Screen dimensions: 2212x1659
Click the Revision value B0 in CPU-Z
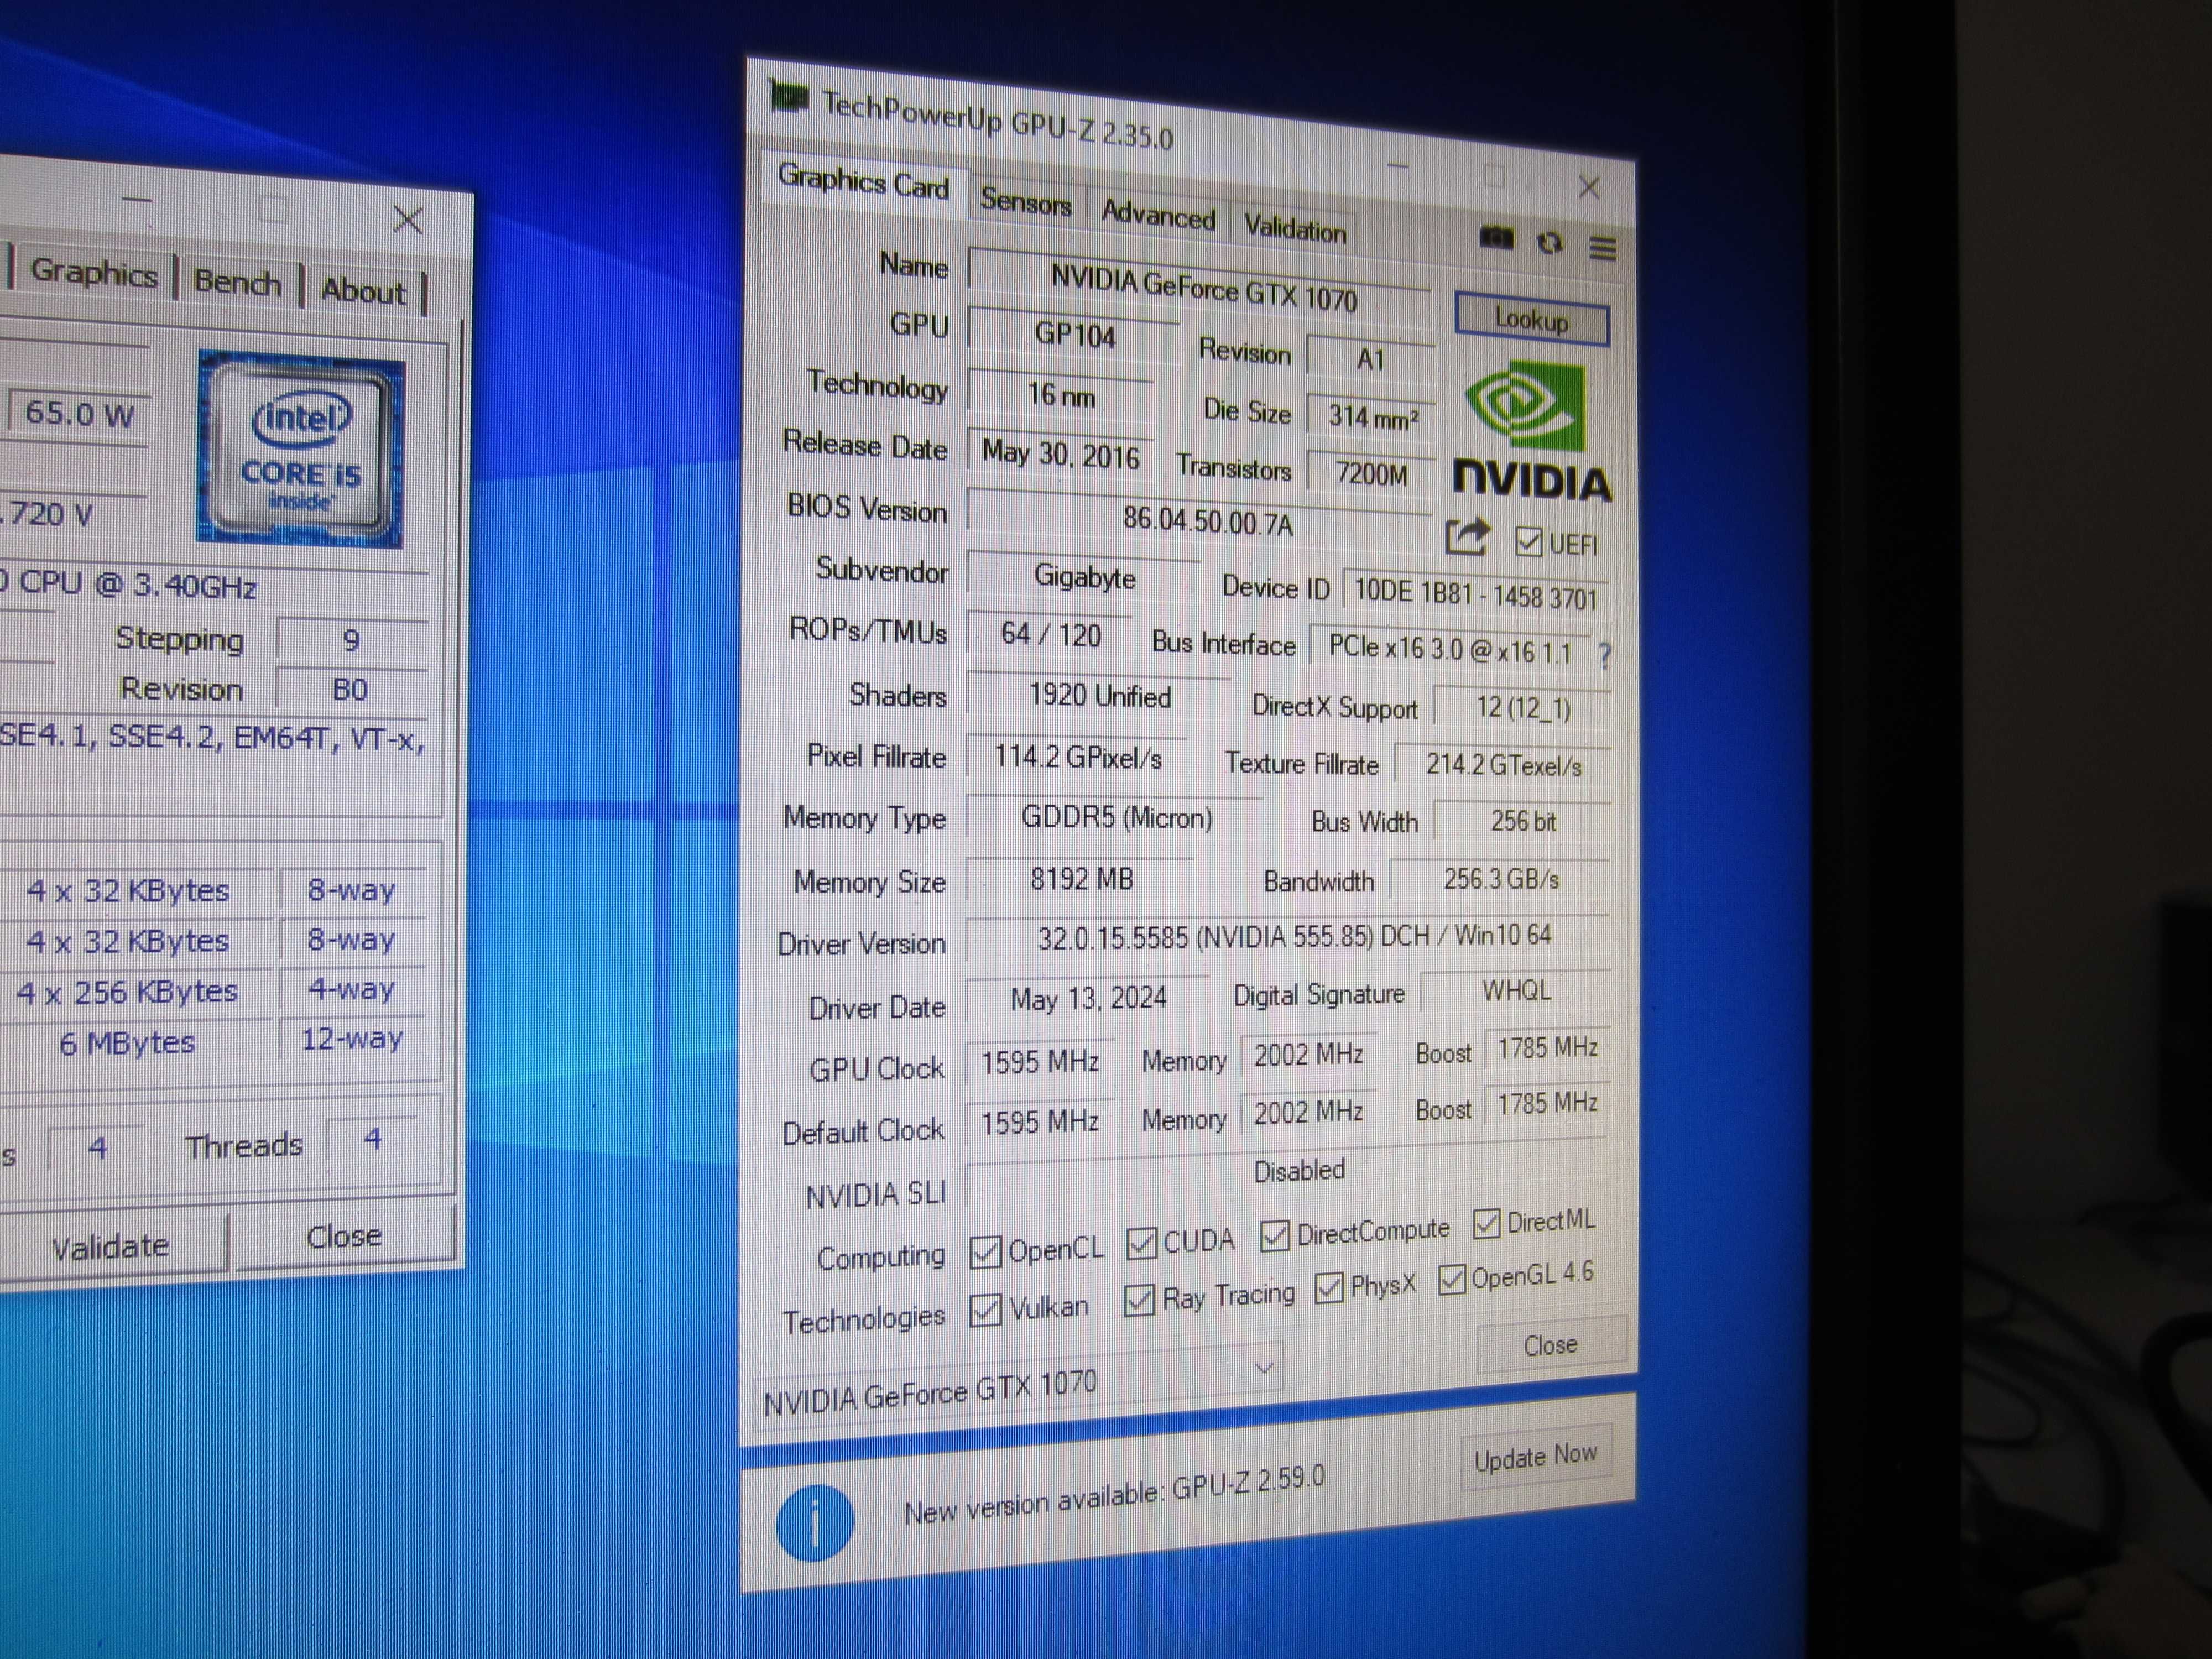(x=349, y=690)
